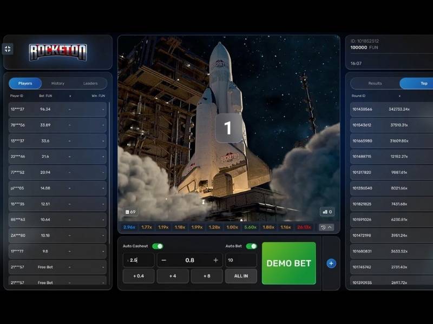433x324 pixels.
Task: Select the 1.88x history multiplier
Action: point(268,227)
